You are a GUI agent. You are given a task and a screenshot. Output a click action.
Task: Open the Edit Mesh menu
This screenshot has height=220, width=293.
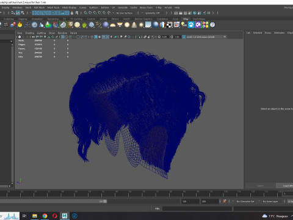(39, 7)
